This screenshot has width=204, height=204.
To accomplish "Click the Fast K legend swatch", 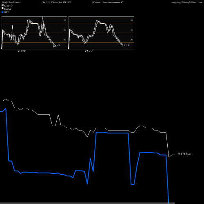I will [x=2, y=8].
